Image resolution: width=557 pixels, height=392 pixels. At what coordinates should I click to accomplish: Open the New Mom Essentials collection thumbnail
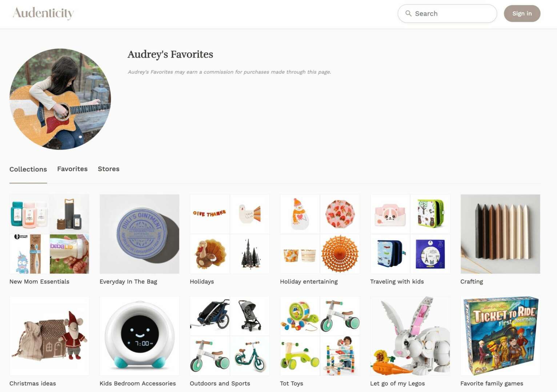click(49, 234)
